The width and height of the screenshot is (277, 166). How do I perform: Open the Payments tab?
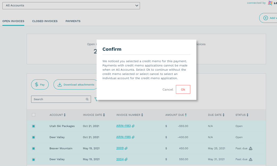pyautogui.click(x=73, y=21)
